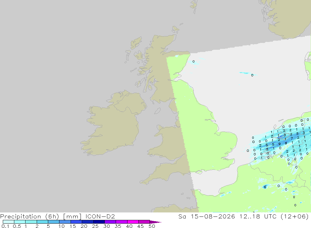Click the '6' precipitation value over northern France

pyautogui.click(x=265, y=187)
